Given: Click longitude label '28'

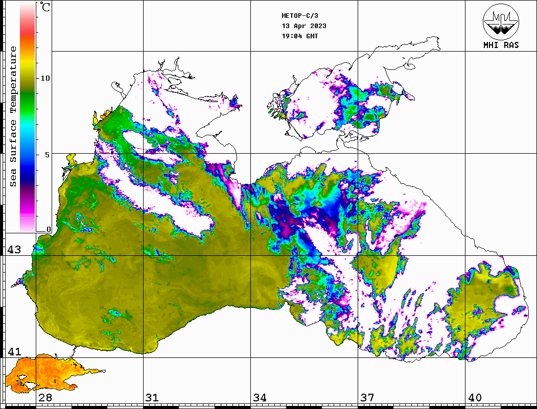Looking at the screenshot, I should pyautogui.click(x=45, y=398).
